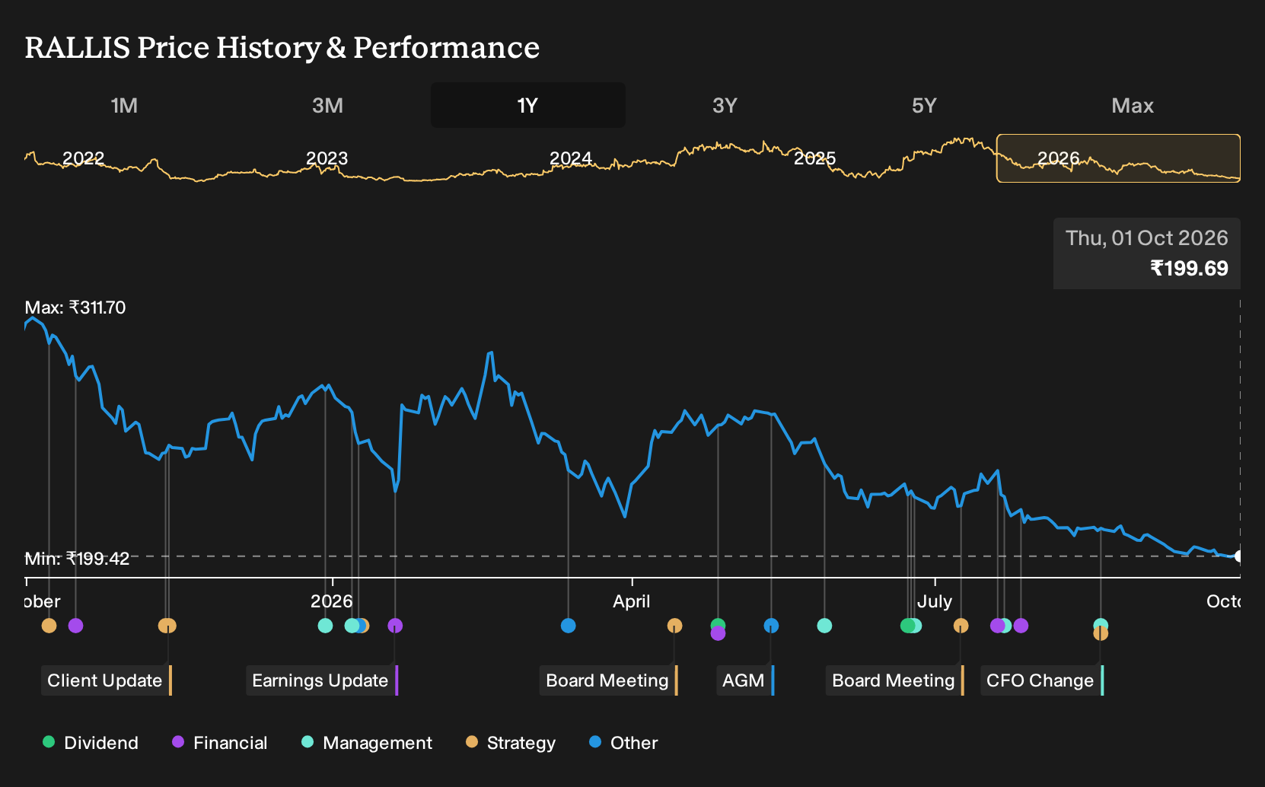Open the CFO Change event label
The image size is (1265, 787).
pyautogui.click(x=1042, y=680)
